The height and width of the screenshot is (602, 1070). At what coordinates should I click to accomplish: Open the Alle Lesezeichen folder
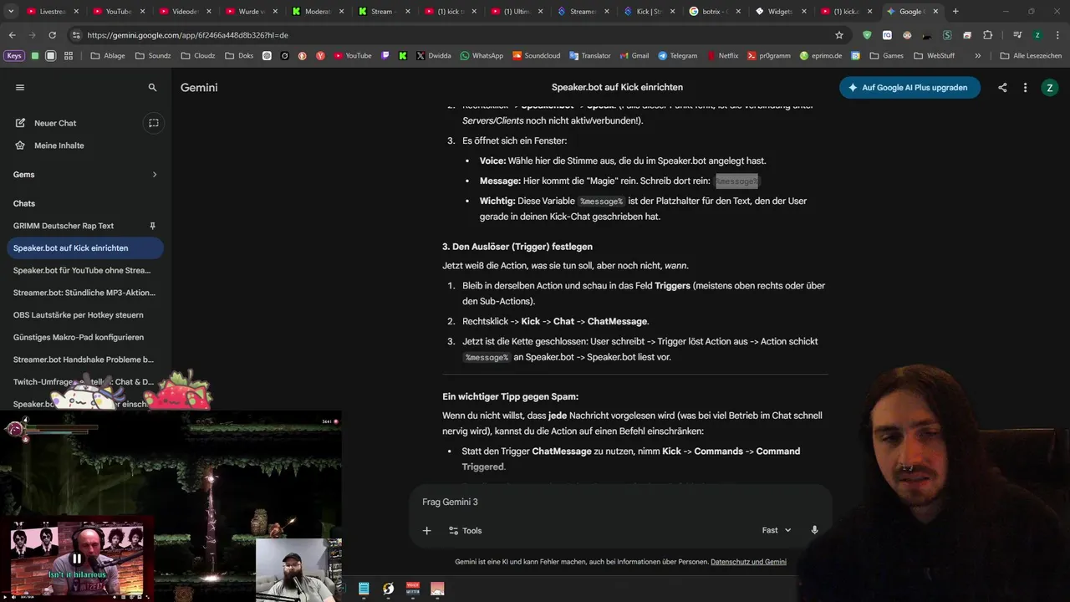point(1031,55)
